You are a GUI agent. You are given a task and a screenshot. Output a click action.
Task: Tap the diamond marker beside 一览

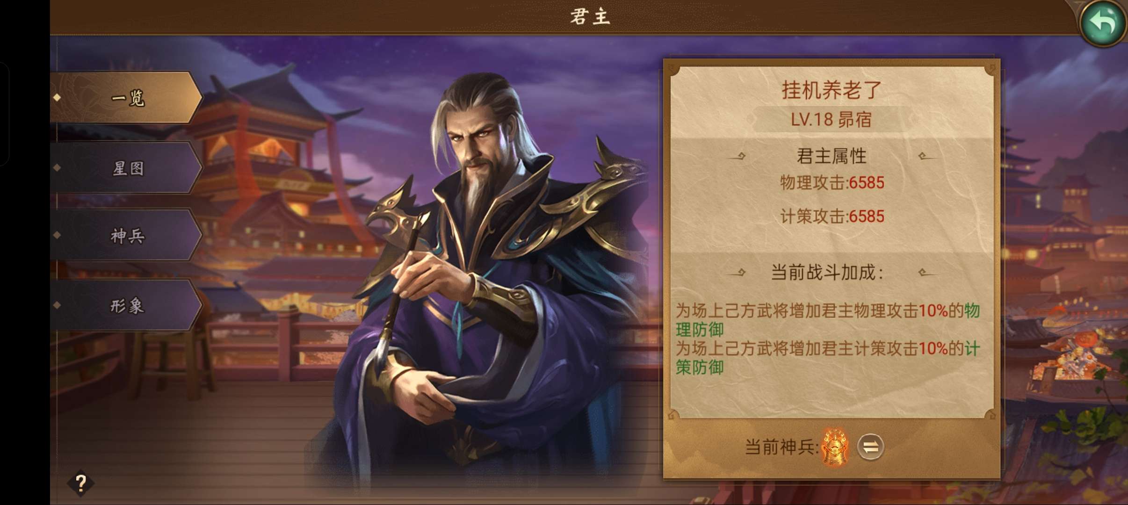(x=57, y=97)
